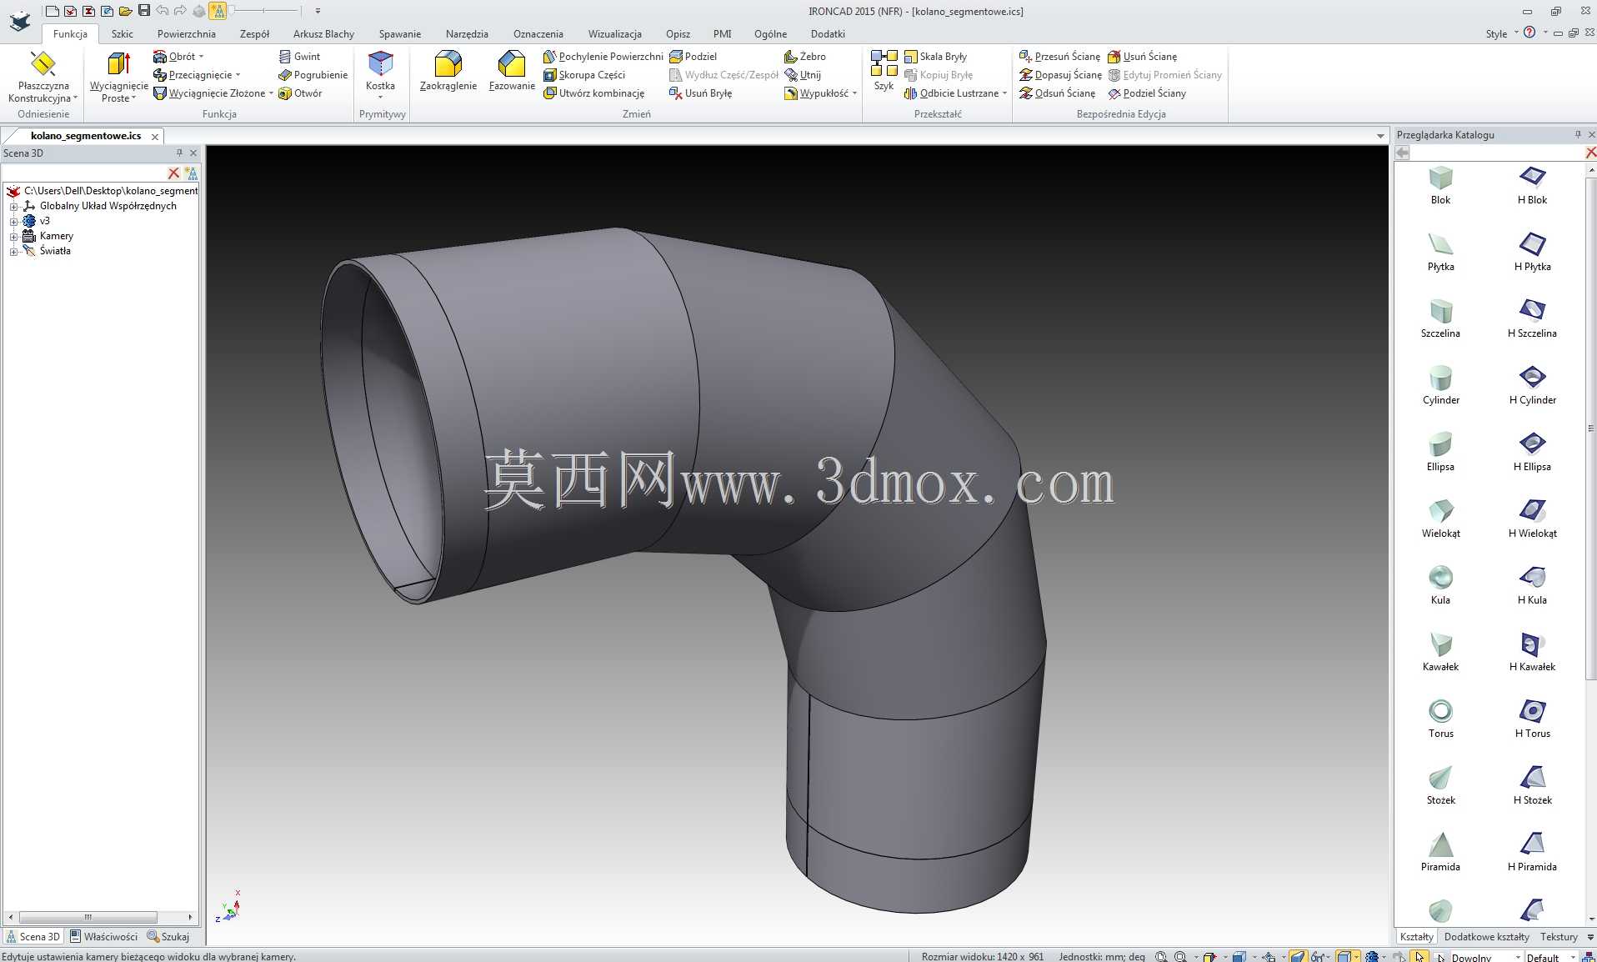
Task: Switch to the Szkic ribbon tab
Action: point(123,34)
